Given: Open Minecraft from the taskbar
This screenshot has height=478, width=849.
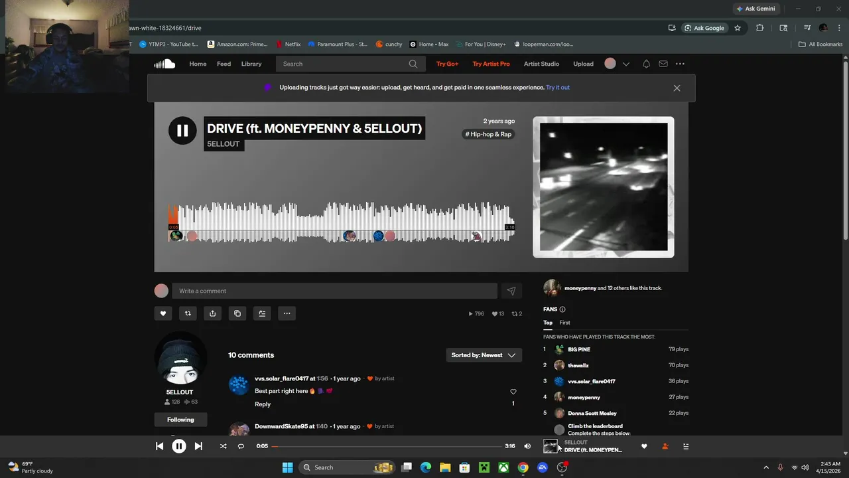Looking at the screenshot, I should click(x=484, y=467).
